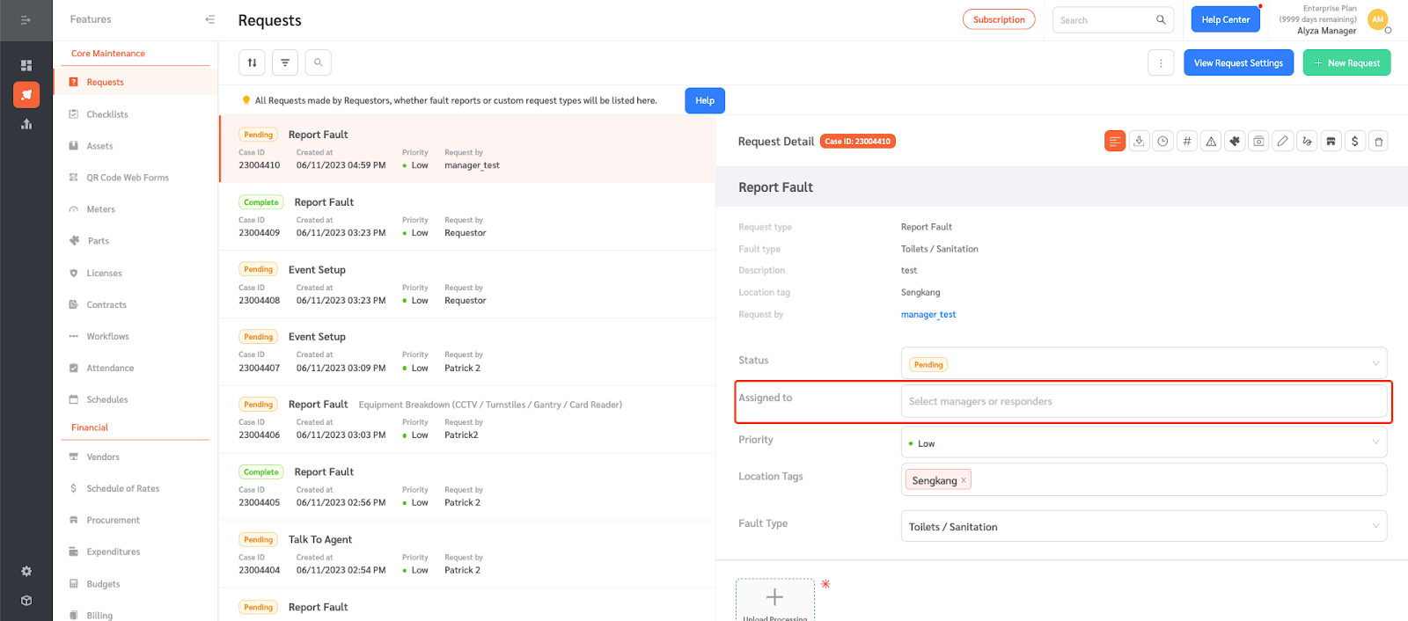Open Schedule of Rates menu item
Screen dimensions: 1408x621
[123, 489]
